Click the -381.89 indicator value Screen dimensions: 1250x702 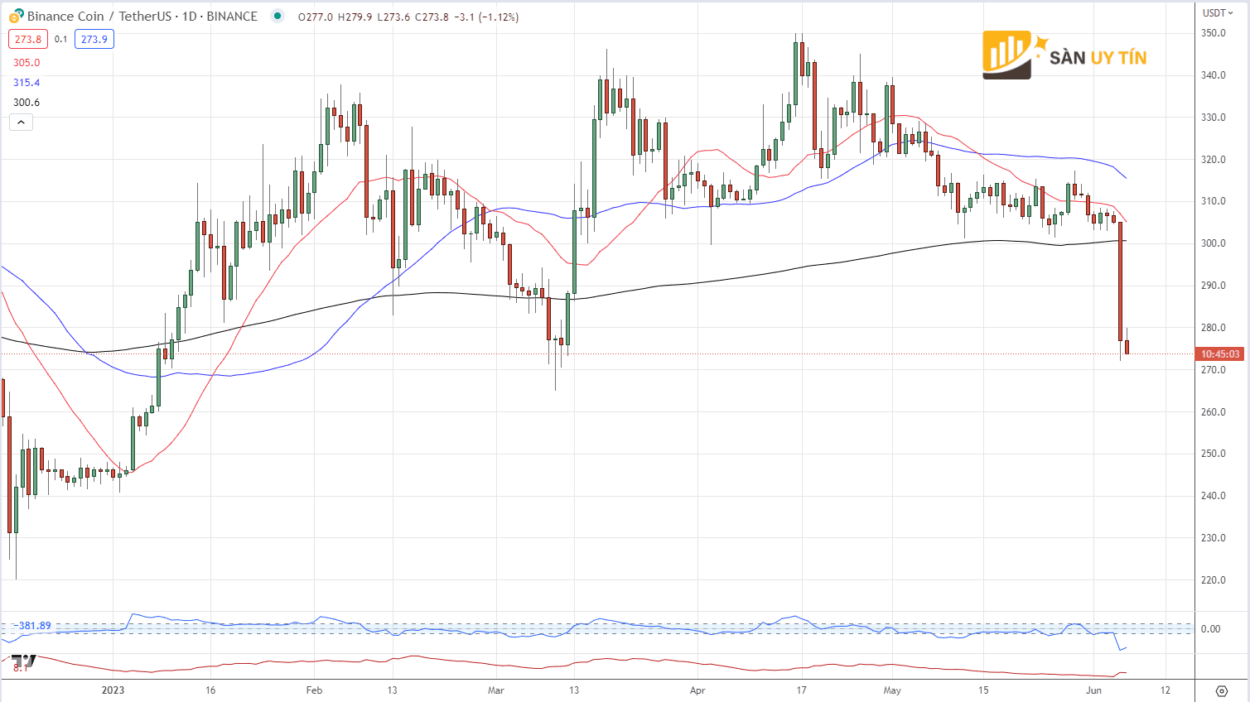tap(33, 626)
